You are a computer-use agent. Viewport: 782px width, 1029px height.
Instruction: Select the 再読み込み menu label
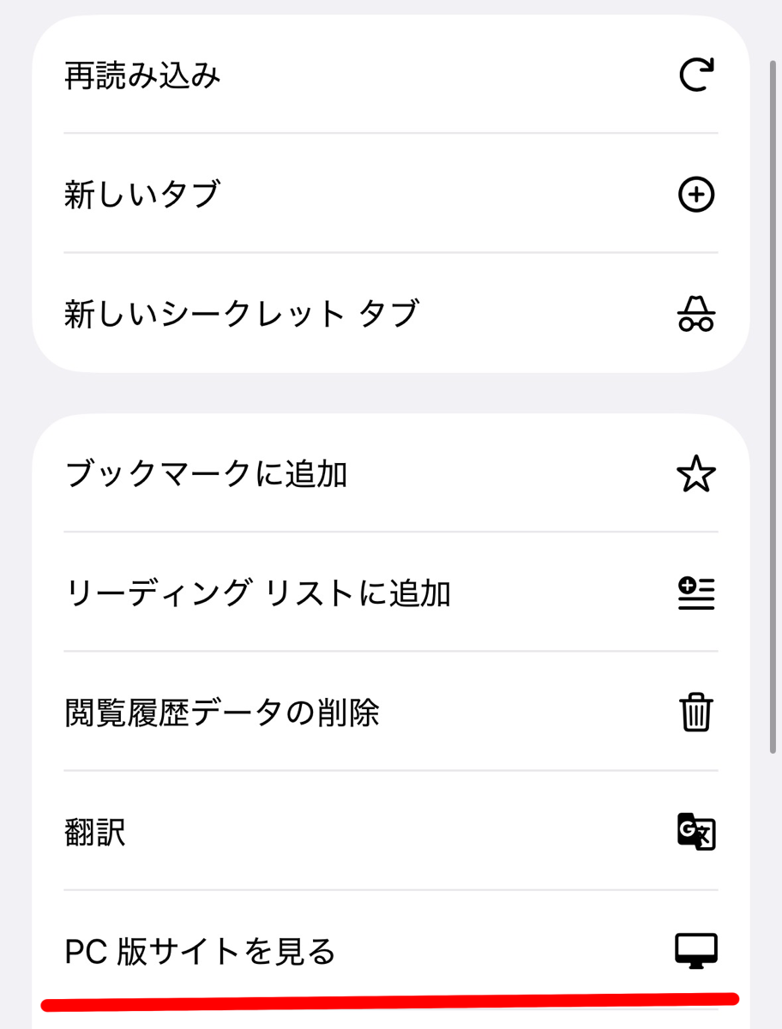[142, 77]
